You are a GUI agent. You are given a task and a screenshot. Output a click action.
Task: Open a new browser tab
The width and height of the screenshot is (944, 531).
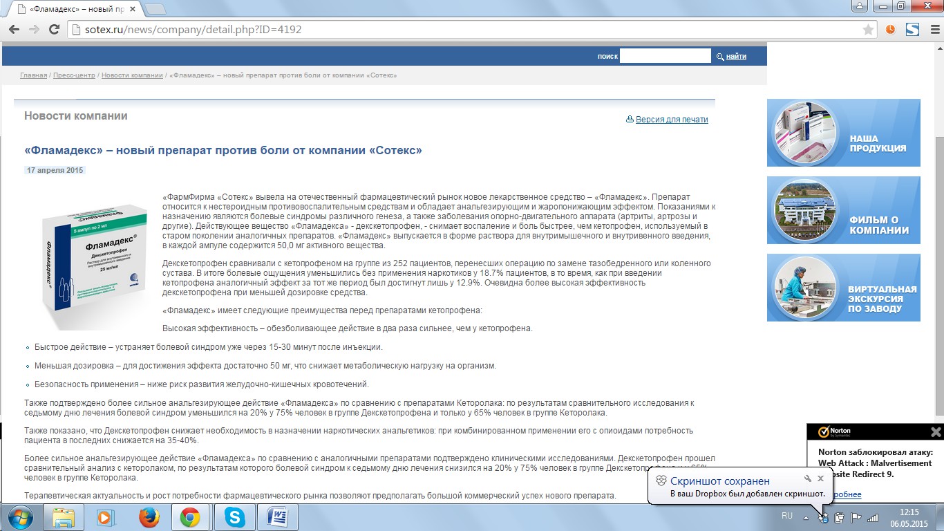pos(156,10)
